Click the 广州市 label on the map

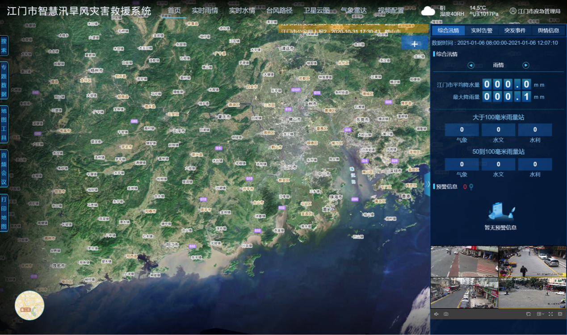[x=310, y=103]
